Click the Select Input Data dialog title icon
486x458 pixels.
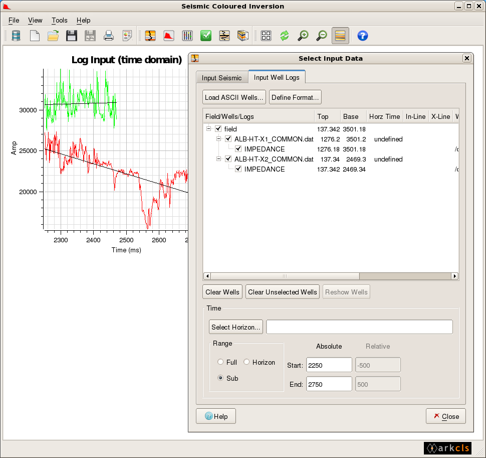[x=195, y=58]
